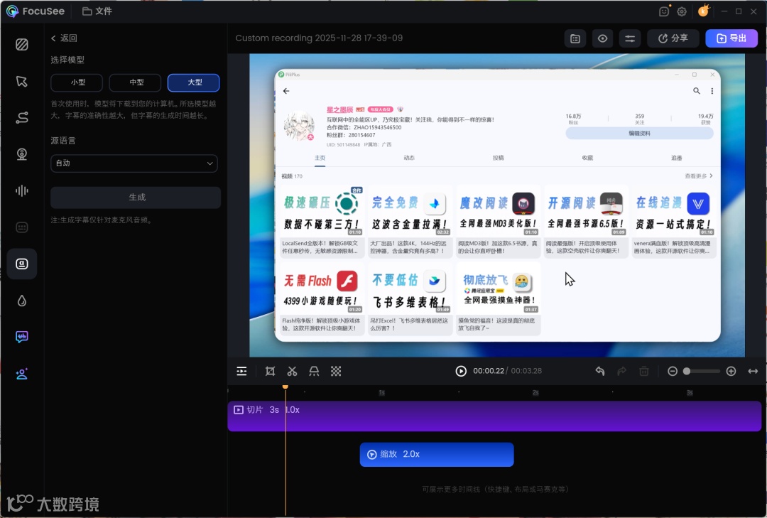Open the interactive chat bubble sidebar icon

(x=21, y=337)
